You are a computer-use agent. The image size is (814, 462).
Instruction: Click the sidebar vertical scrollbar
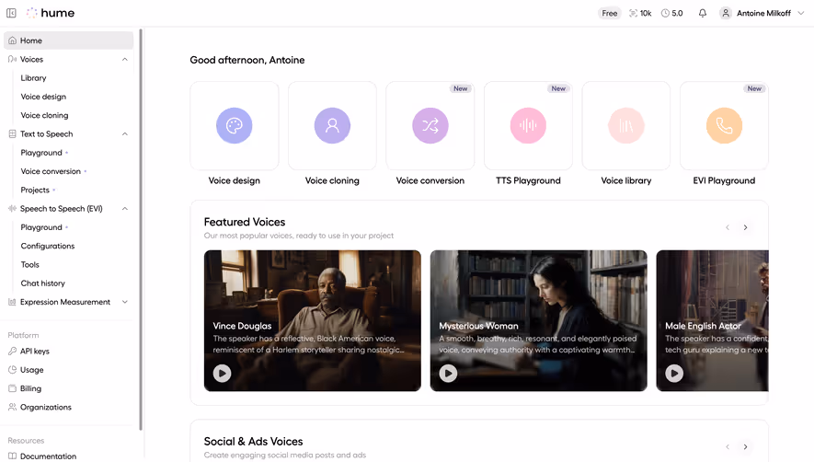click(x=141, y=228)
